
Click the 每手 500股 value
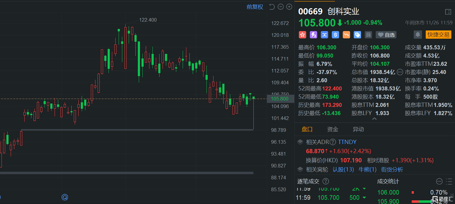(431, 97)
